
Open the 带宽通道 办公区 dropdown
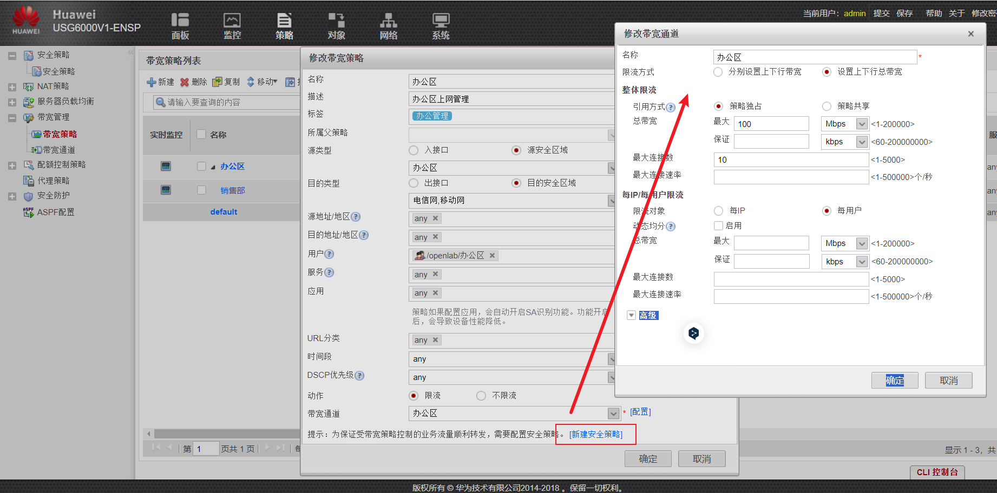[613, 414]
